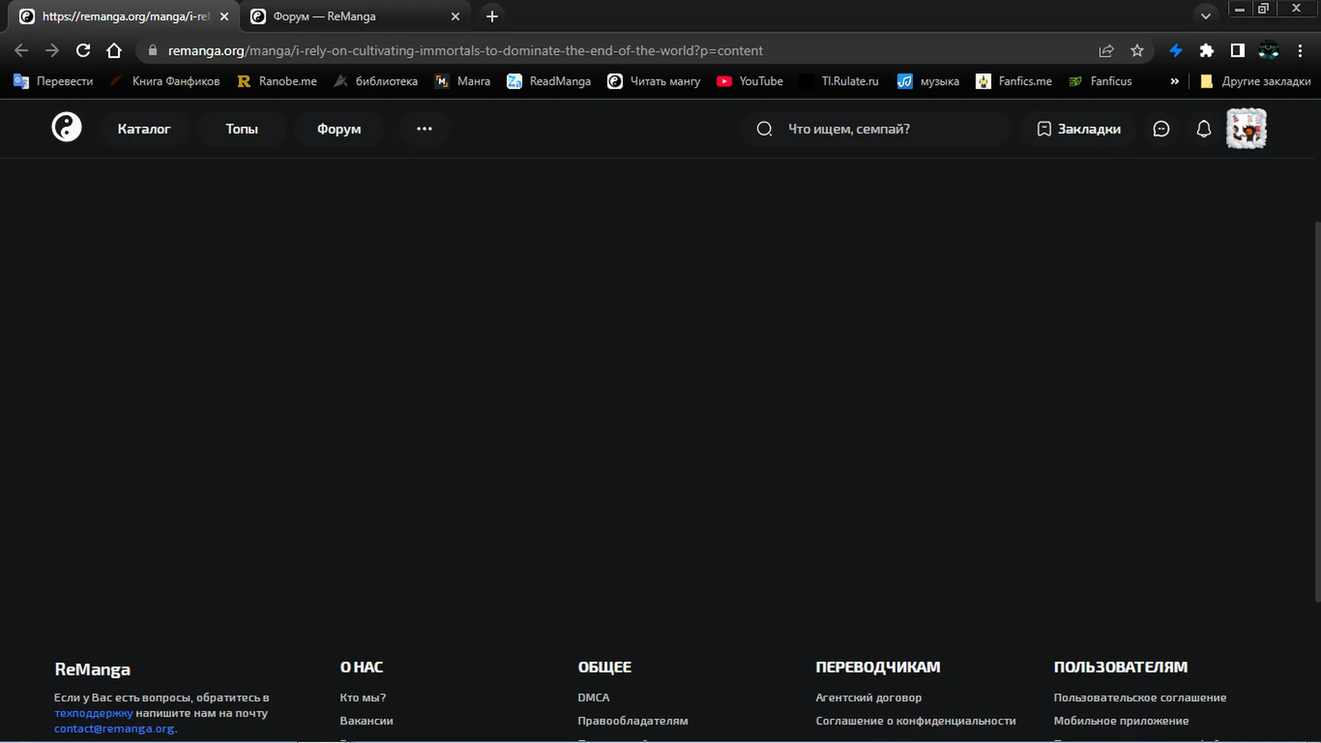The image size is (1321, 743).
Task: Open the Книга Фанфиков bookmark
Action: (165, 81)
